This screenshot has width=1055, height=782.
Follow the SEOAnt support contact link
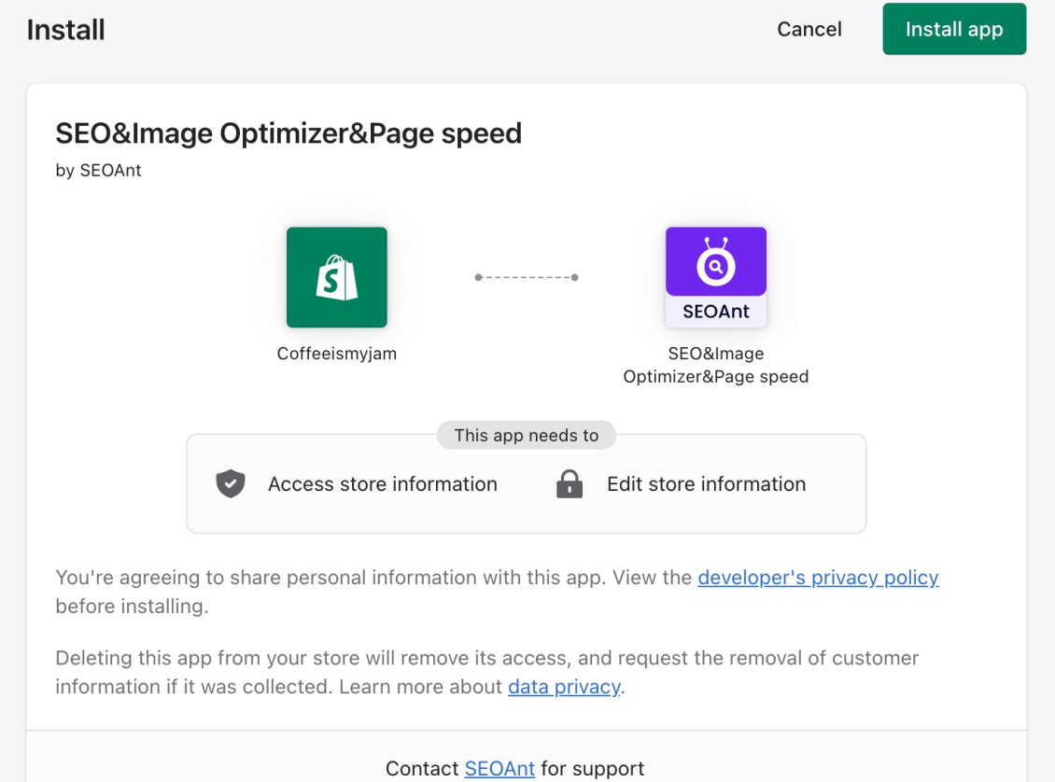click(x=499, y=768)
